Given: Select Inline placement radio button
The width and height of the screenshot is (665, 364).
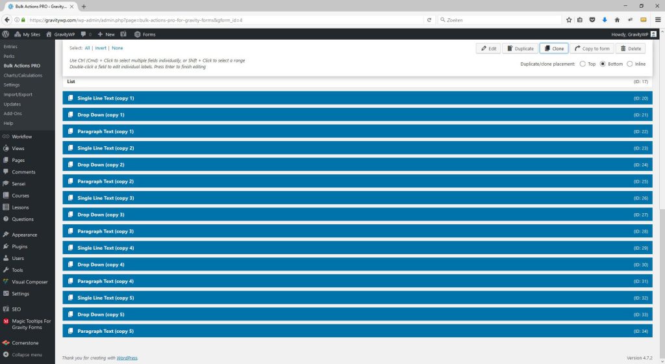Looking at the screenshot, I should (630, 64).
